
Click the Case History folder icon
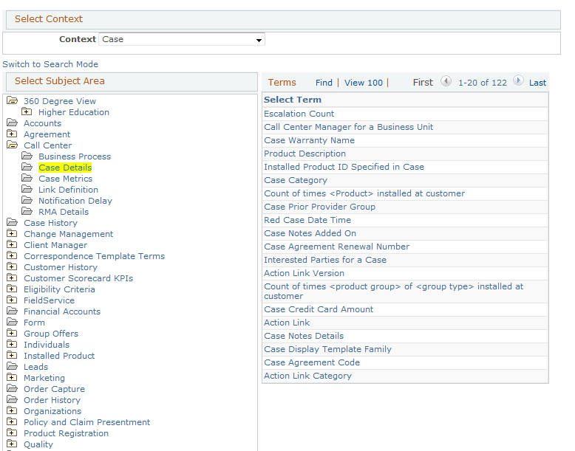coord(12,222)
